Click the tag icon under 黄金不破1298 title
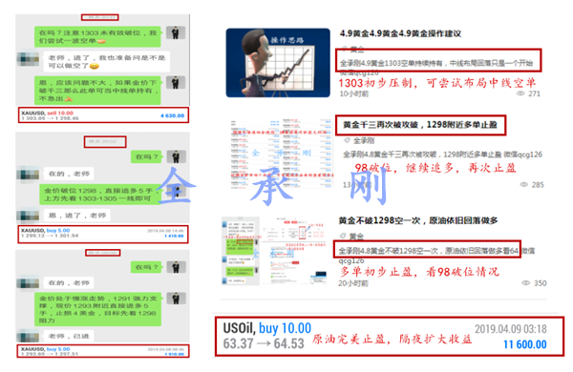Image resolution: width=573 pixels, height=372 pixels. (x=343, y=237)
